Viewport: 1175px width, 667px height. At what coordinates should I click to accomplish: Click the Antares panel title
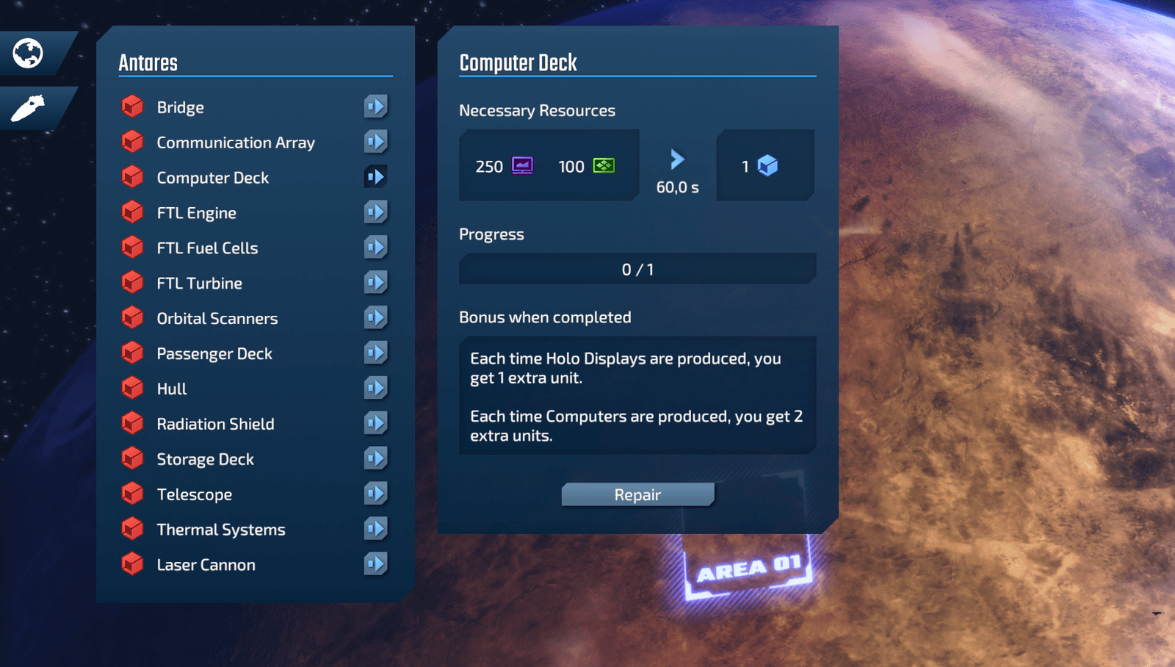(x=148, y=62)
